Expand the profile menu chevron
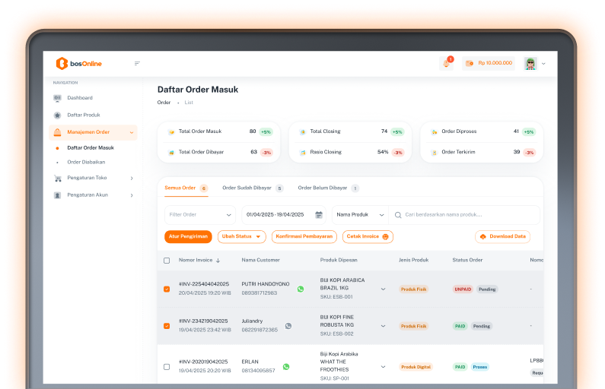 click(543, 64)
